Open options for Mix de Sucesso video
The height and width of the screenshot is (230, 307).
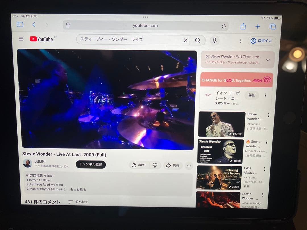[266, 142]
